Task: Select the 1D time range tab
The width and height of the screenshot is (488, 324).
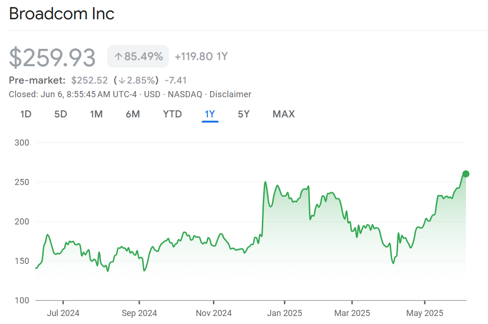Action: 26,114
